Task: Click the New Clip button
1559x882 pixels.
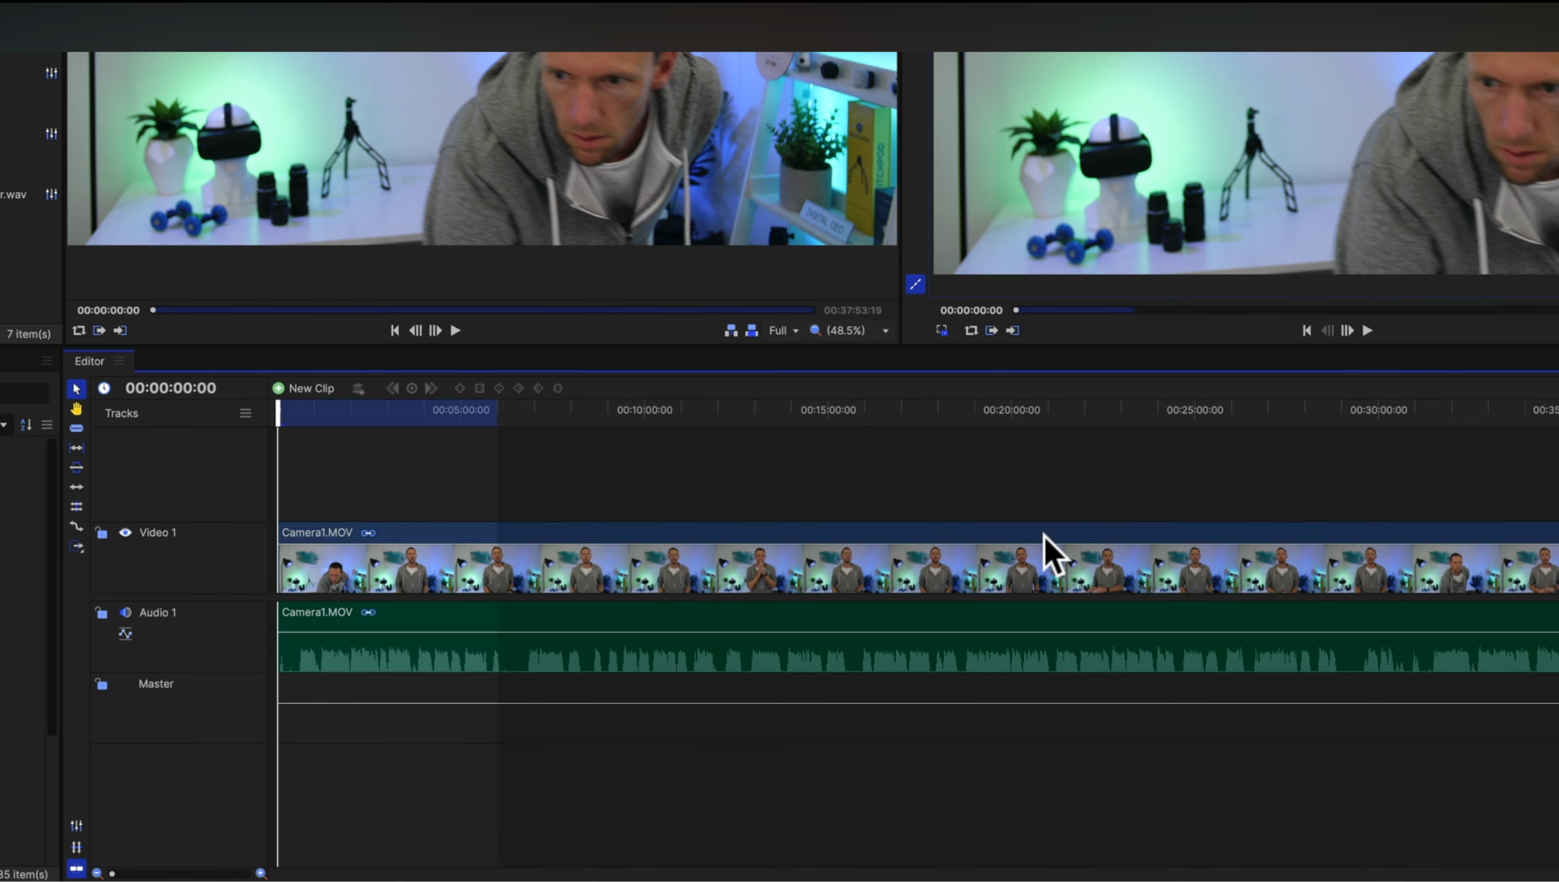Action: 303,388
